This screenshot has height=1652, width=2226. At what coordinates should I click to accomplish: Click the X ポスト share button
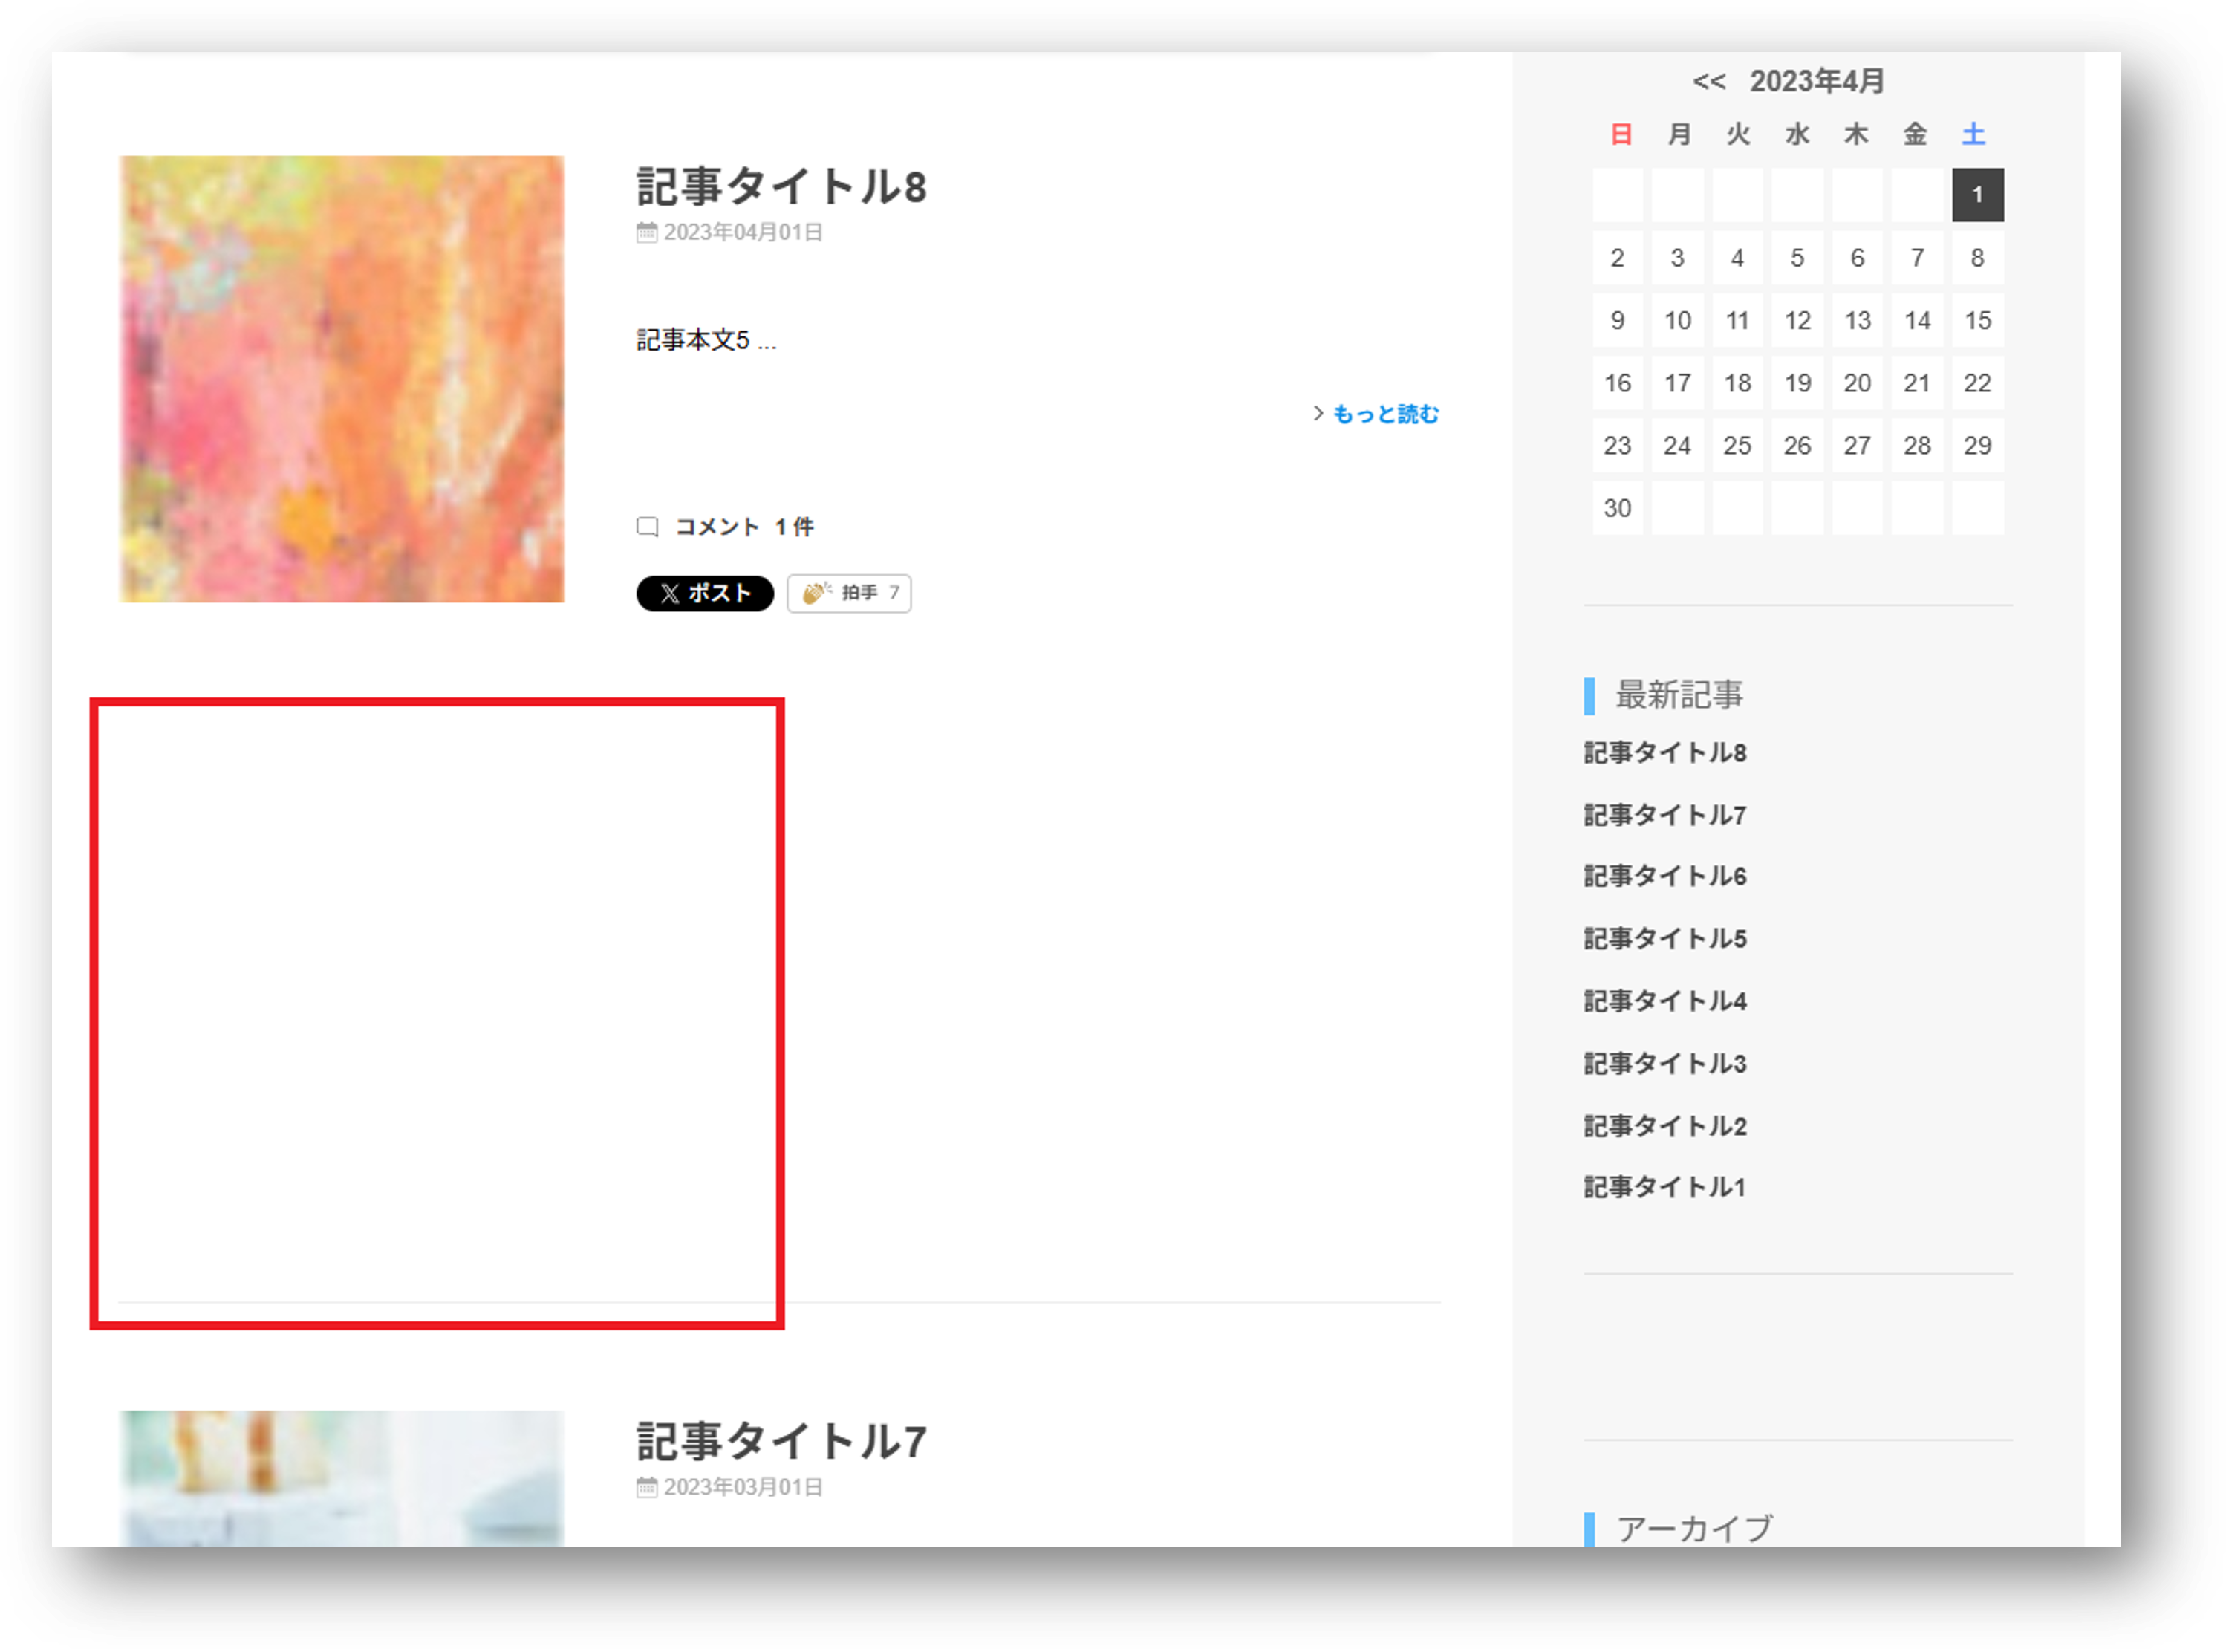click(705, 594)
